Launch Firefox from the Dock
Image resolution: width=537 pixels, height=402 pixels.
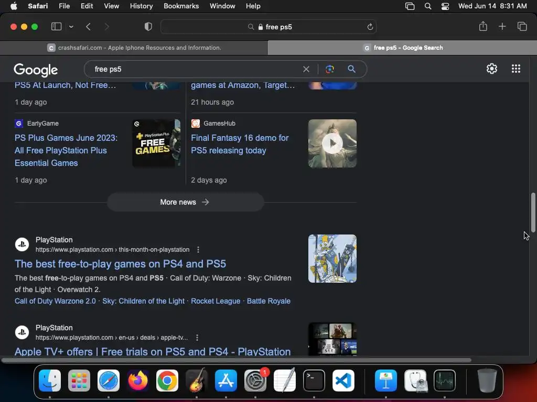[138, 381]
